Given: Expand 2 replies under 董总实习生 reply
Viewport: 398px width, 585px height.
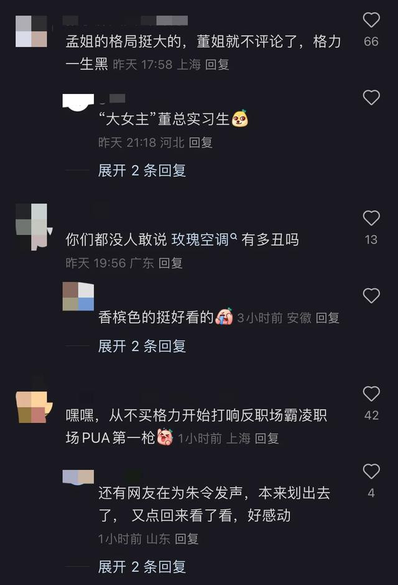Looking at the screenshot, I should [142, 171].
